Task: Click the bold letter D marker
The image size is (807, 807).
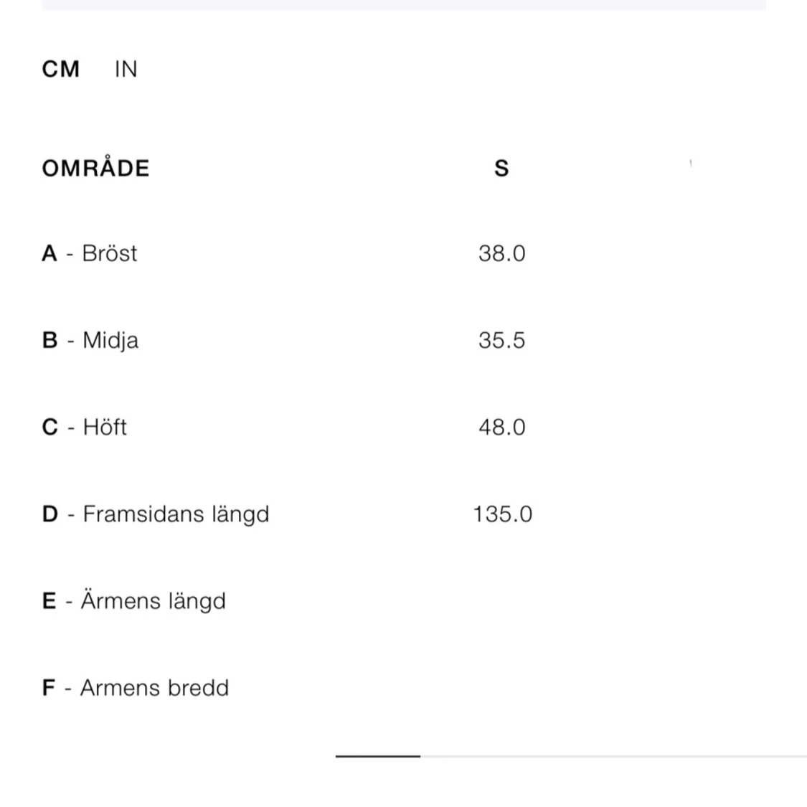Action: [x=50, y=514]
